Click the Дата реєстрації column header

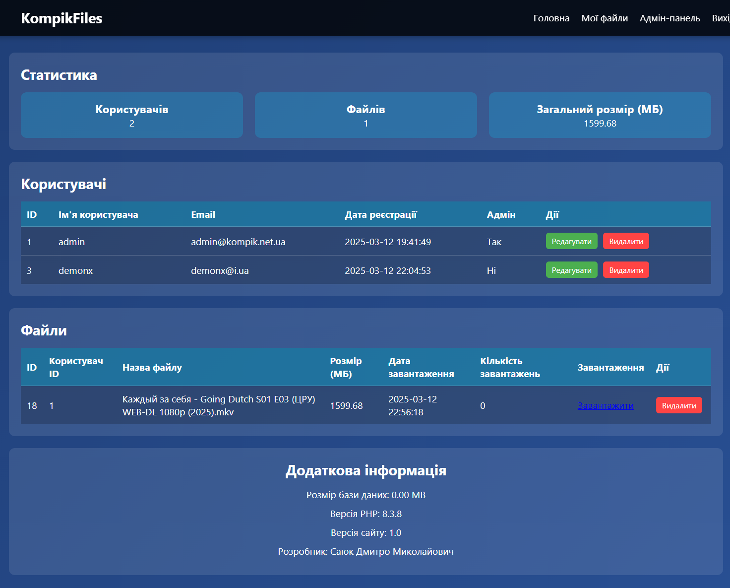tap(380, 215)
